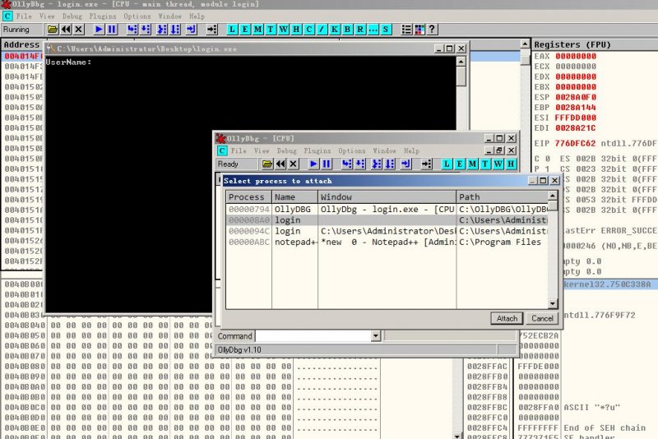Click appearance colors grid icon in main toolbar

point(419,30)
